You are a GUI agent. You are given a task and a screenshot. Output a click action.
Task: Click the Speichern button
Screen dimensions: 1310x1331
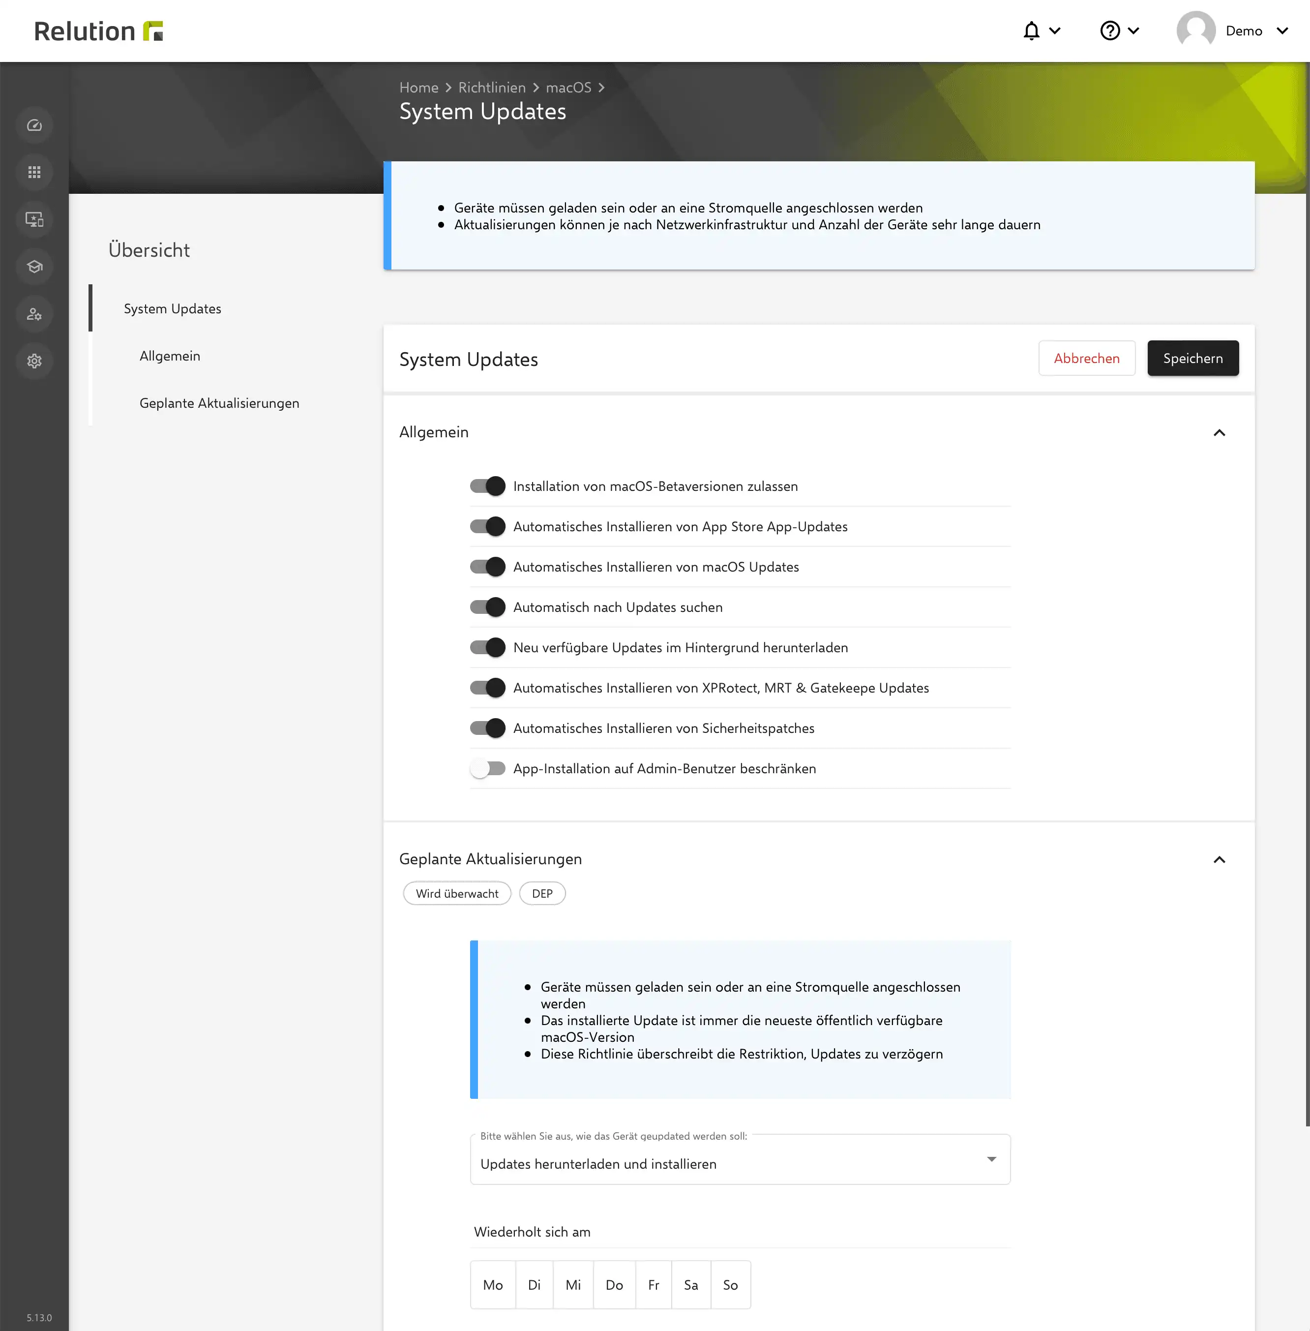click(1192, 358)
